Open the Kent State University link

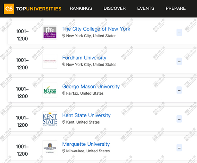(86, 115)
